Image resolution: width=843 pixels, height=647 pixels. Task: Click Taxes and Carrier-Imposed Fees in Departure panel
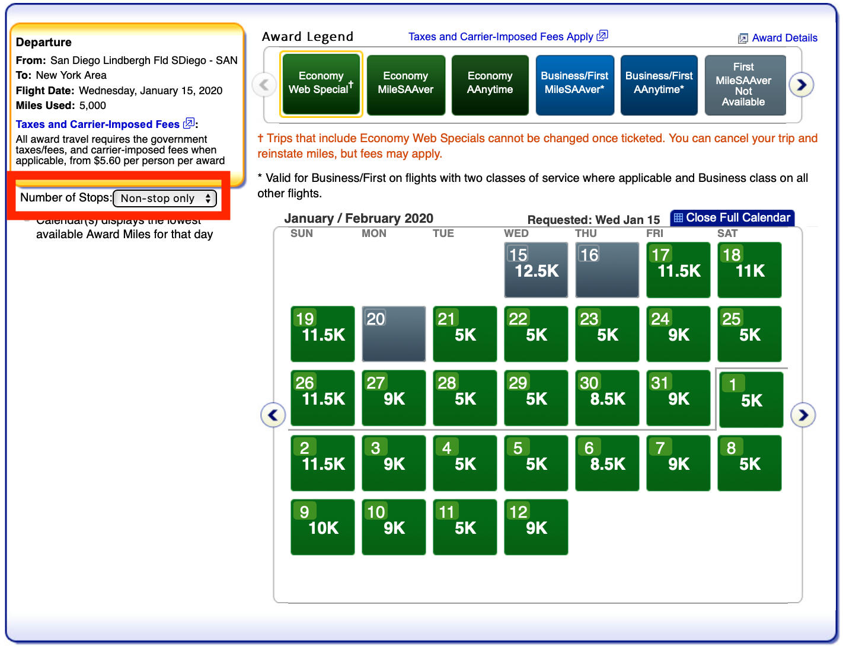98,124
